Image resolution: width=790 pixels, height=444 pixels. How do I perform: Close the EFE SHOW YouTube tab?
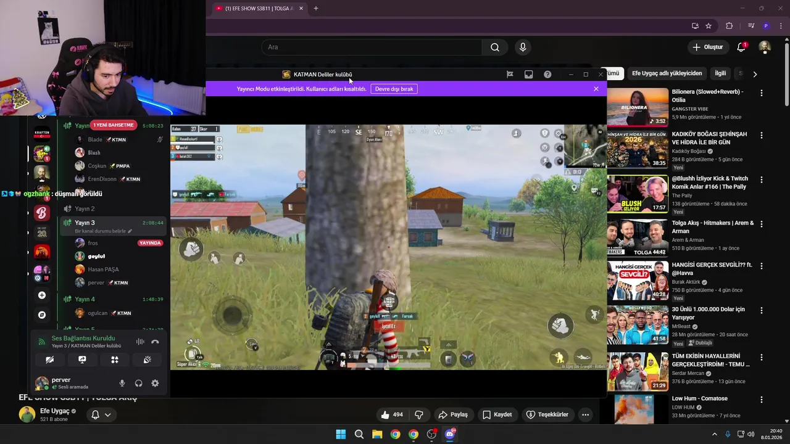[301, 8]
